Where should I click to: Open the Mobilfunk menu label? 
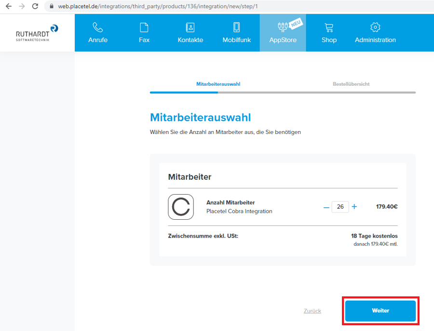[236, 40]
